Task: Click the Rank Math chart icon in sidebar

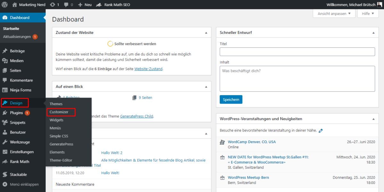Action: point(5,162)
